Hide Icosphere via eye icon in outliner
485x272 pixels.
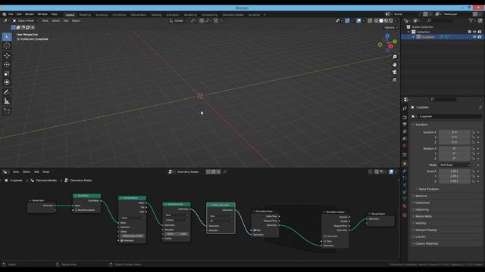coord(474,37)
